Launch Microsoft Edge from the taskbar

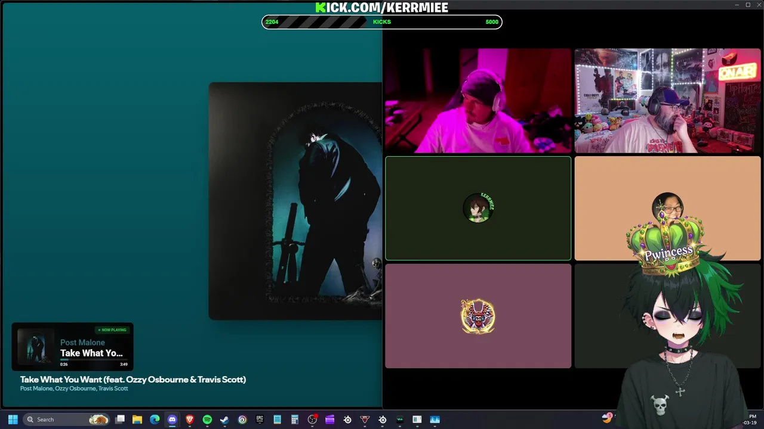coord(155,419)
